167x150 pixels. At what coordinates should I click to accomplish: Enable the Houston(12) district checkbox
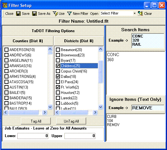tap(58, 92)
